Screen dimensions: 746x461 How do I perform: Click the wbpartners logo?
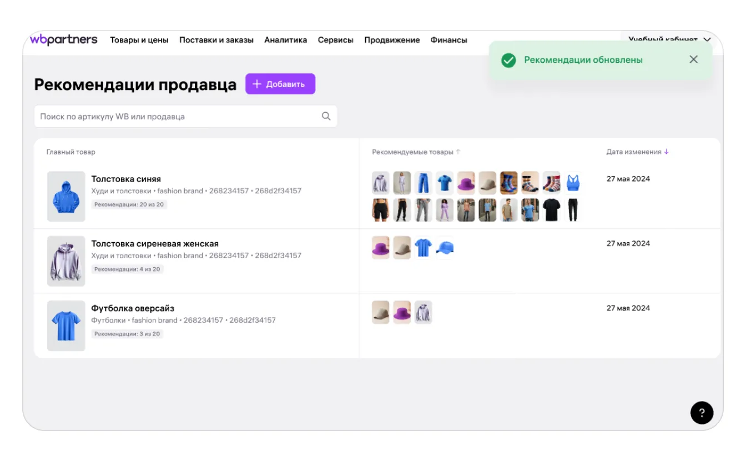click(64, 39)
